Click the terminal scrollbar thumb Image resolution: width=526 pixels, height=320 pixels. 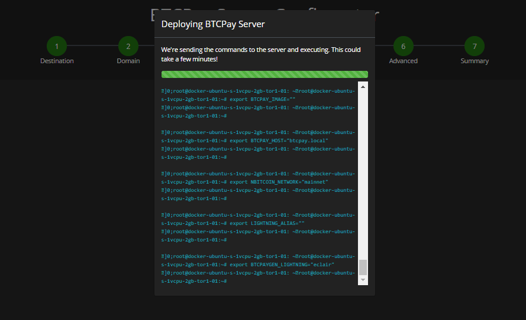pyautogui.click(x=363, y=267)
